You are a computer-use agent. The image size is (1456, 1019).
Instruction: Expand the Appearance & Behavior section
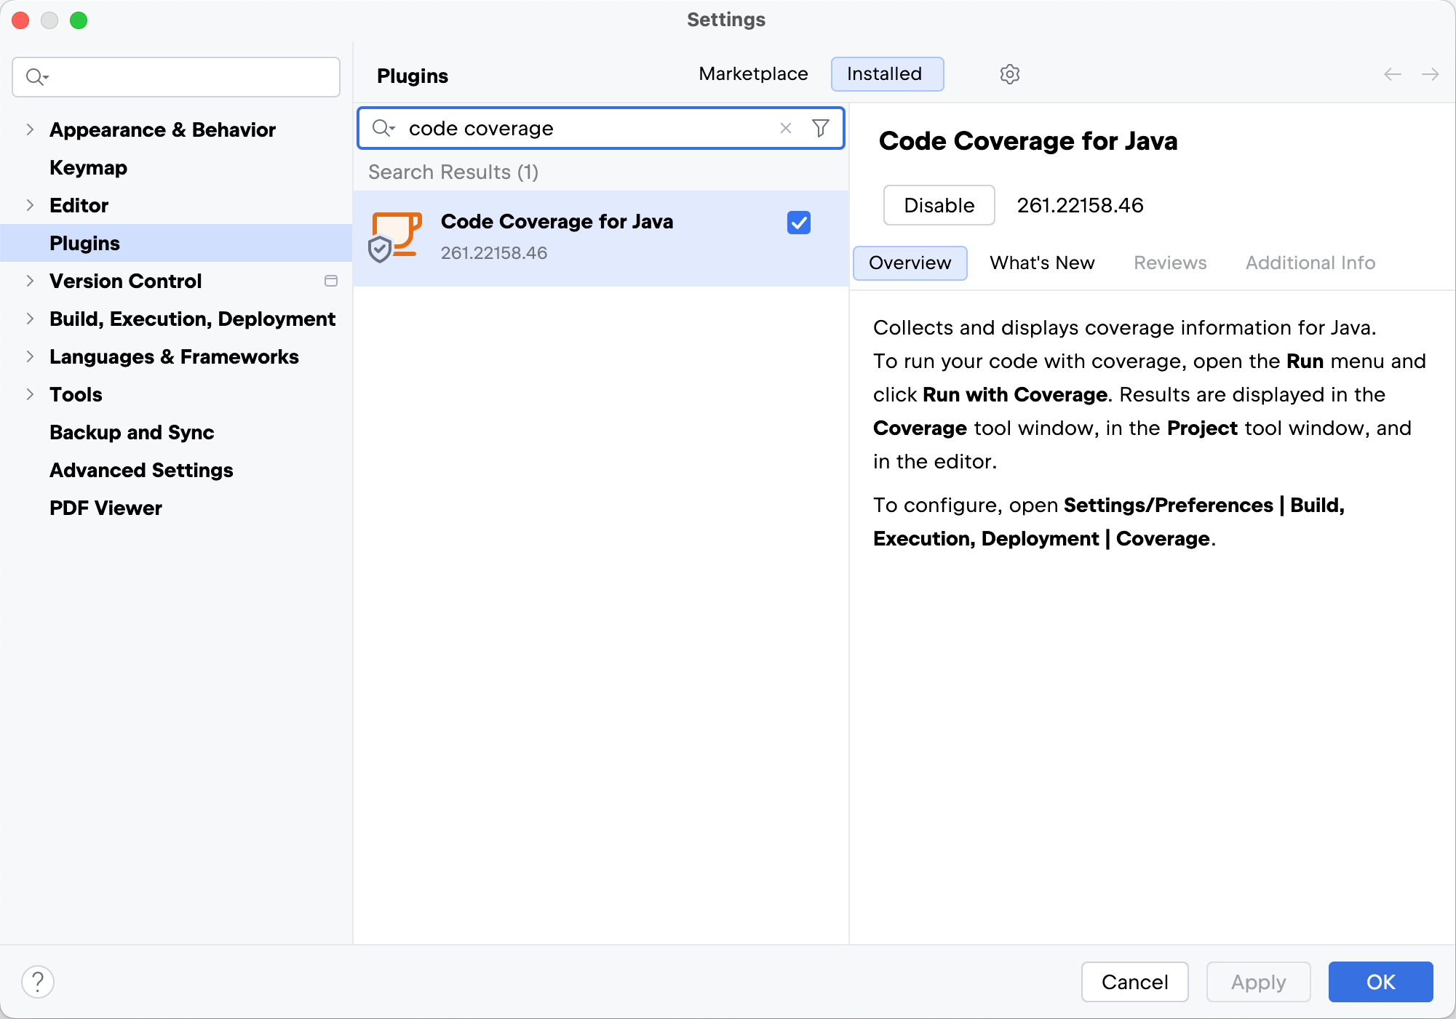30,129
